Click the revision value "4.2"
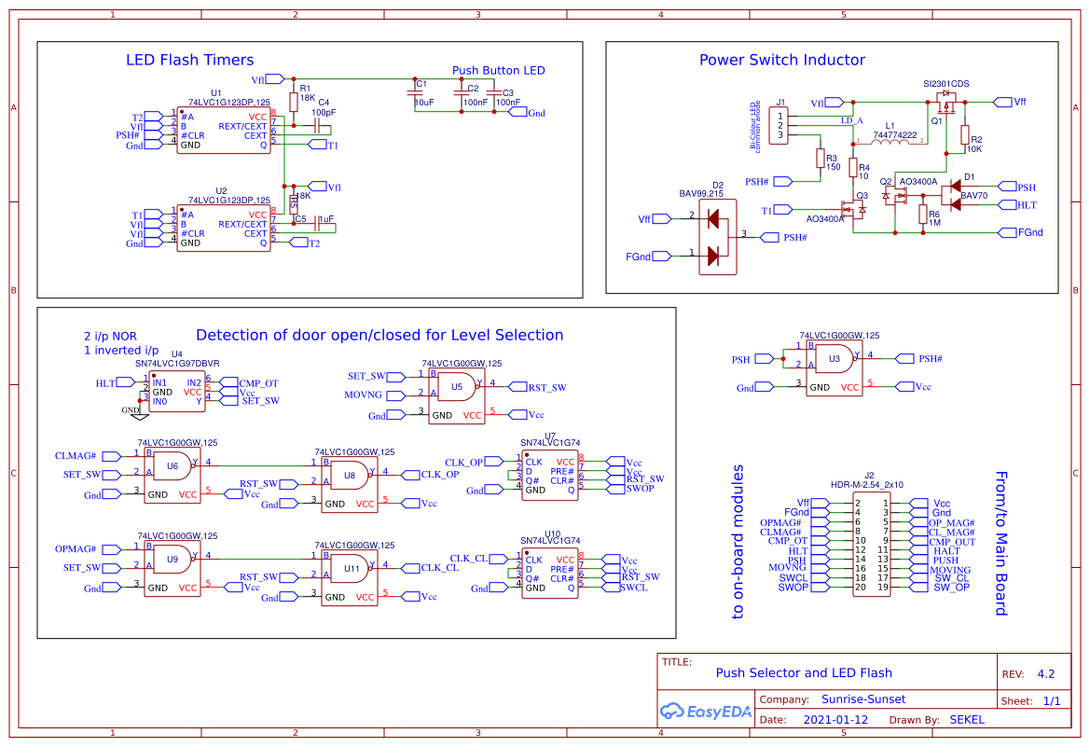The width and height of the screenshot is (1090, 747). pos(1045,674)
